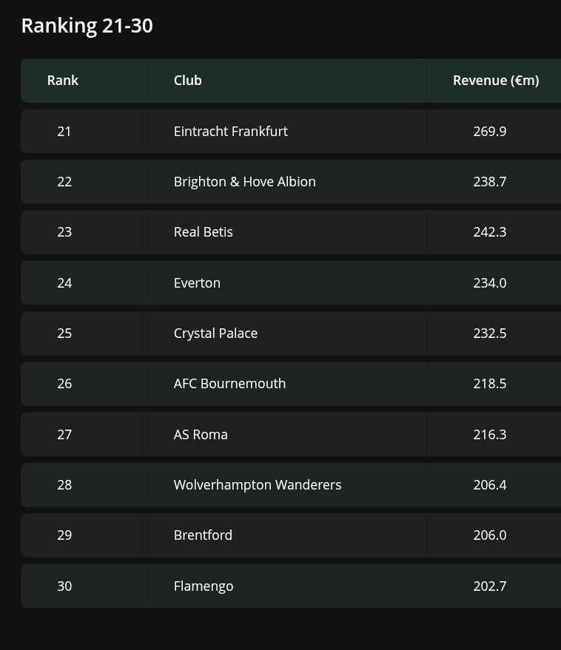Click Brighton & Hove Albion club name

pyautogui.click(x=245, y=182)
